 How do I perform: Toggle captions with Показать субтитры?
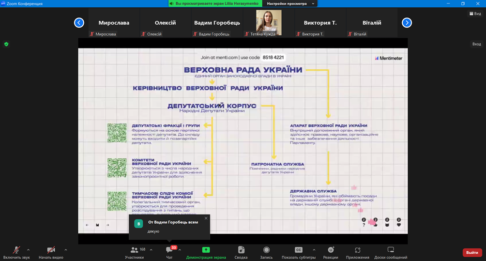(x=298, y=251)
